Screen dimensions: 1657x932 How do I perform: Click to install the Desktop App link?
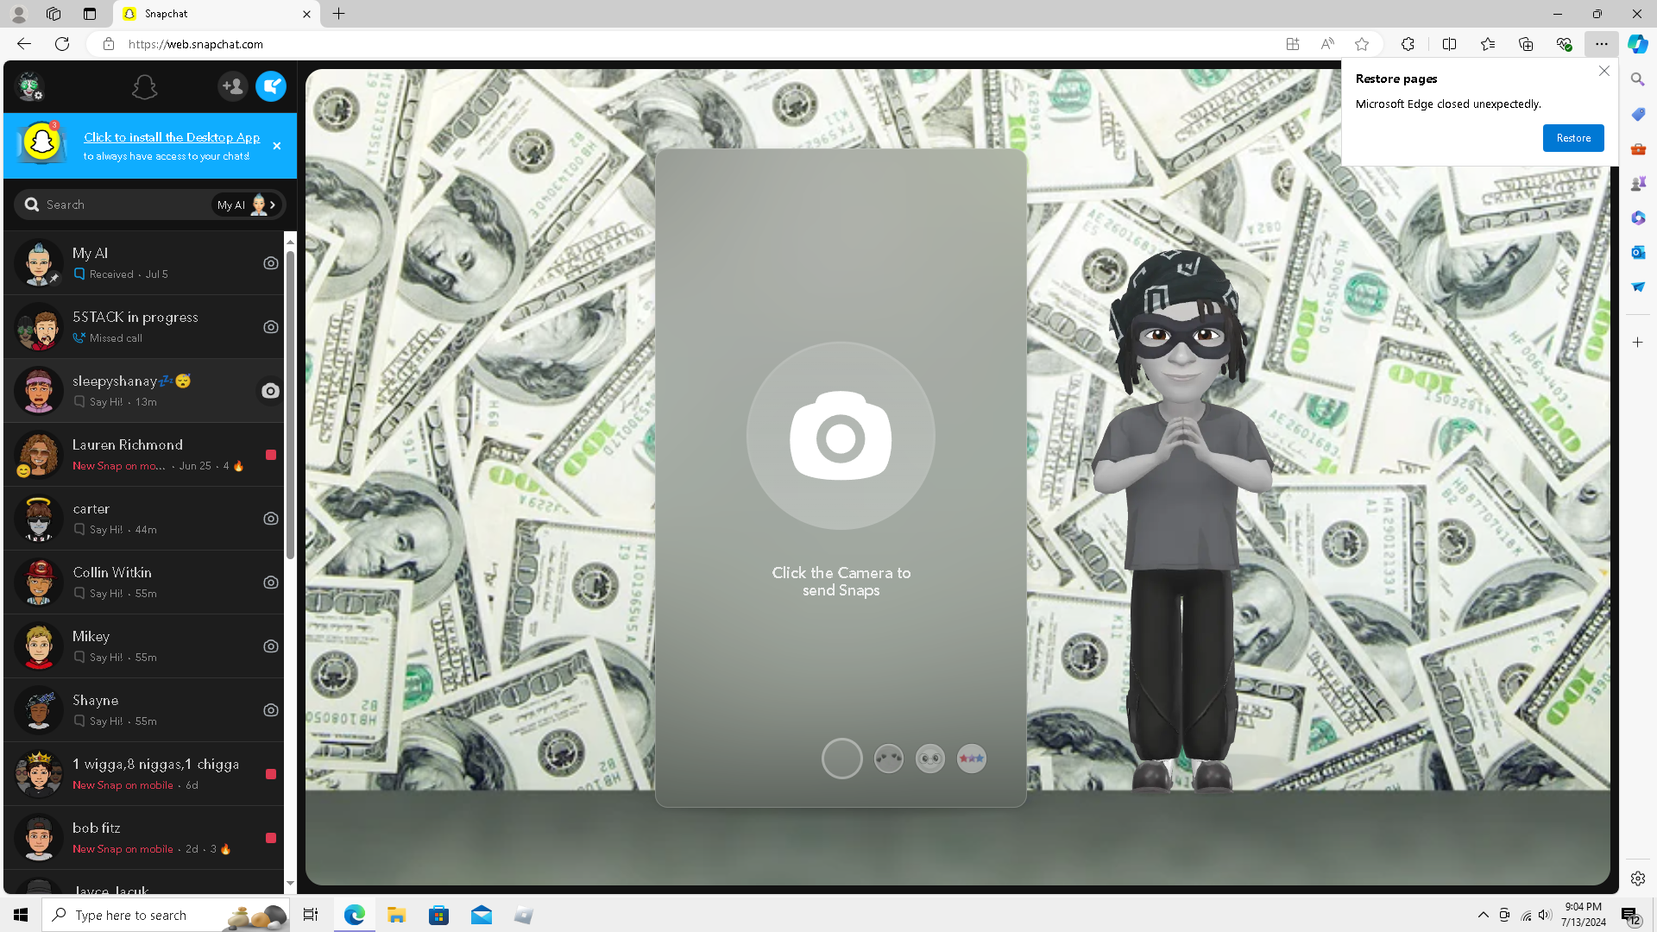pos(172,137)
